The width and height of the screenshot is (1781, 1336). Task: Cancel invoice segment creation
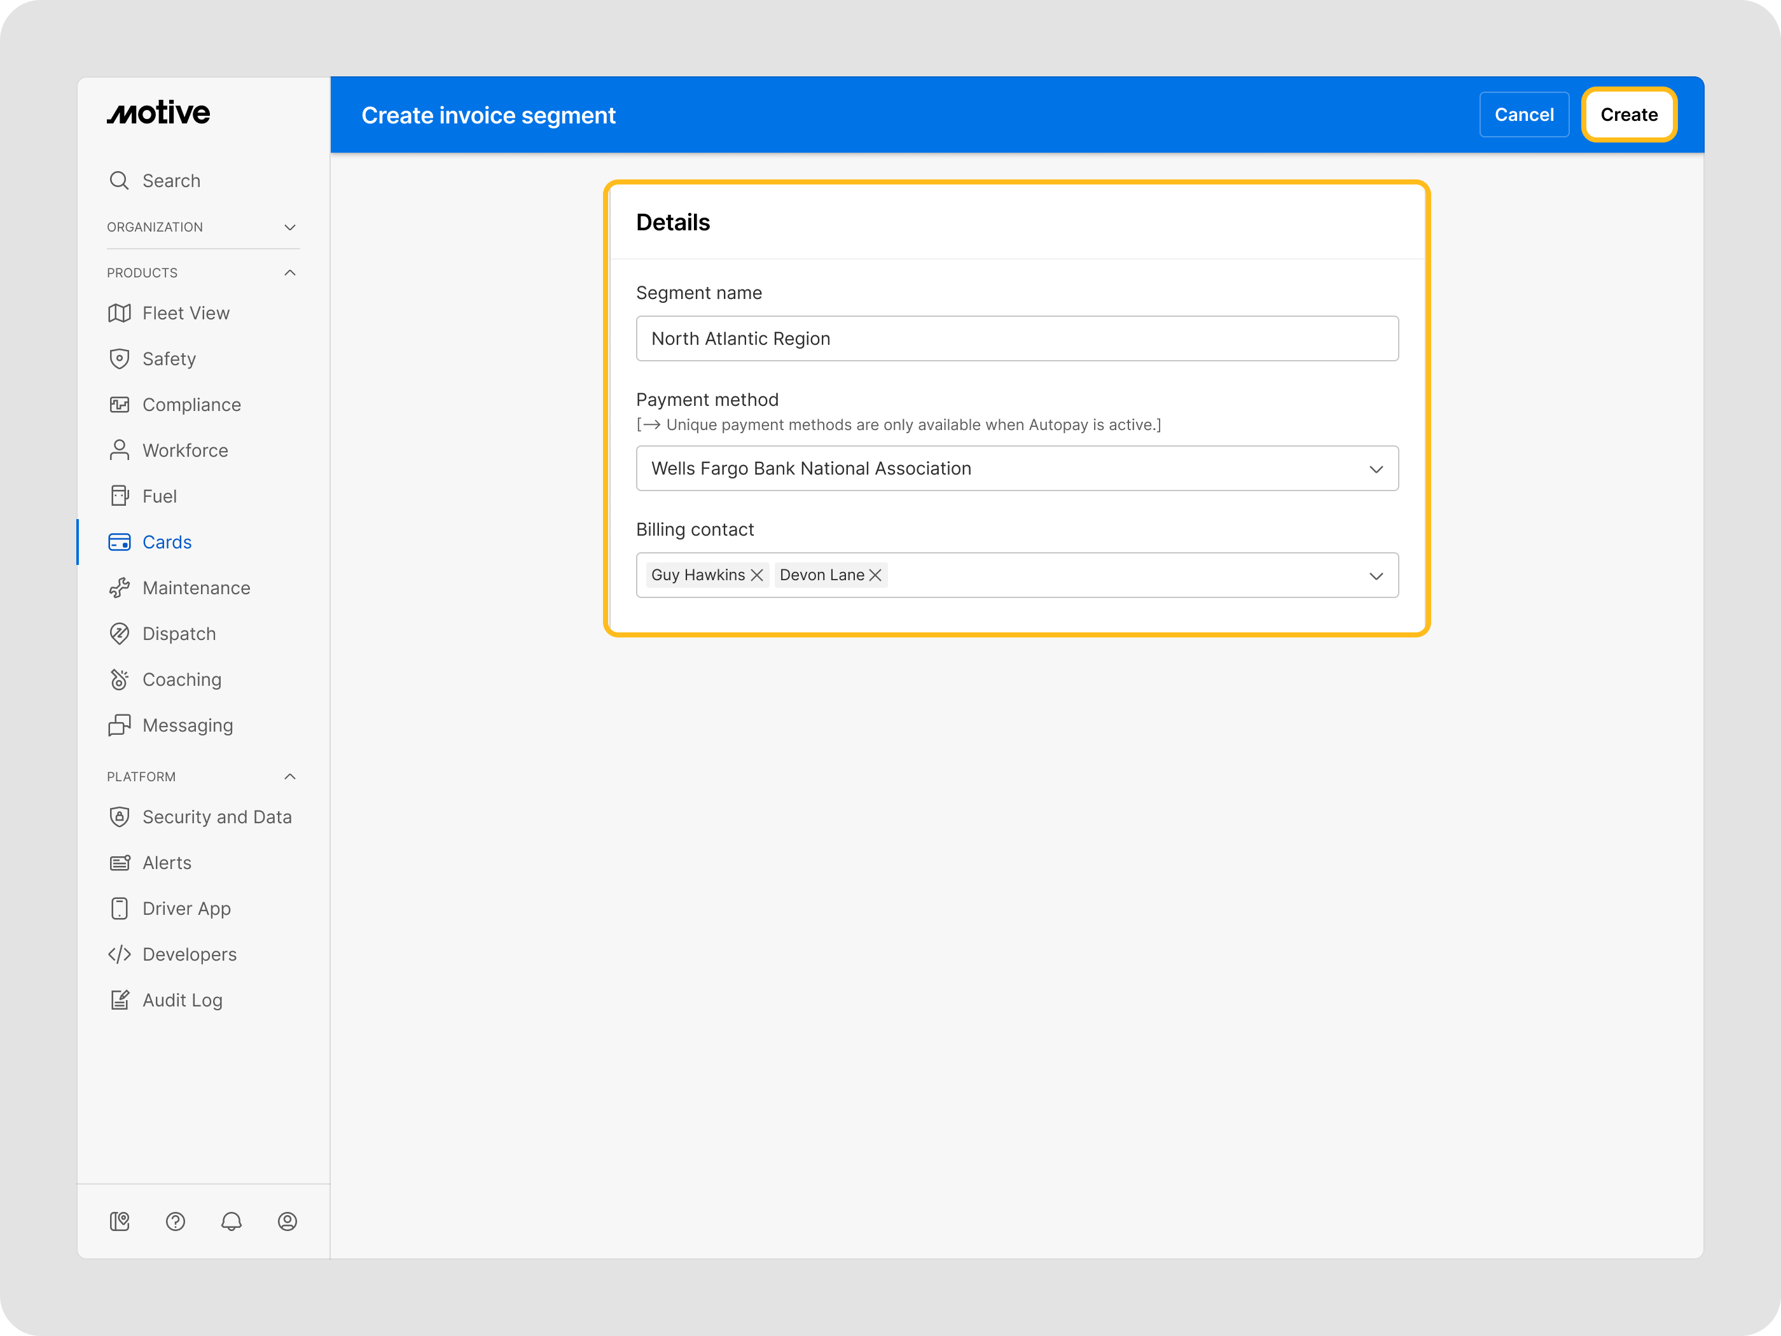click(1523, 115)
